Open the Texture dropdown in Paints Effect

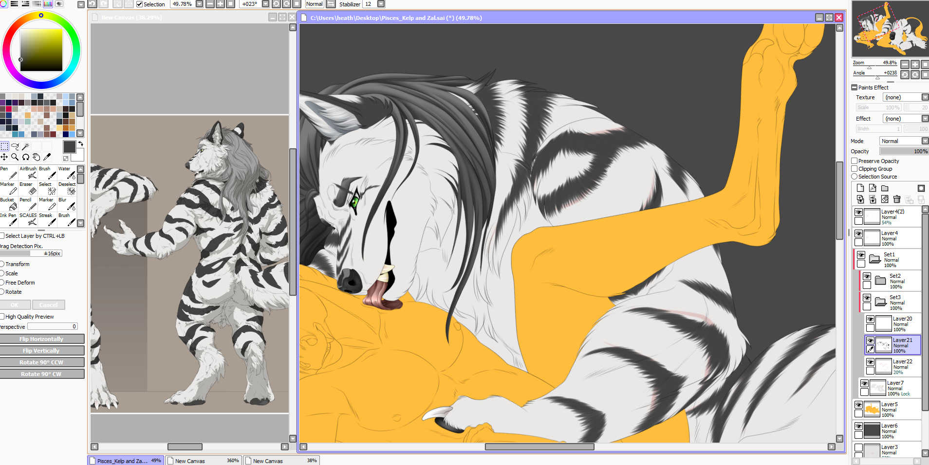point(906,97)
